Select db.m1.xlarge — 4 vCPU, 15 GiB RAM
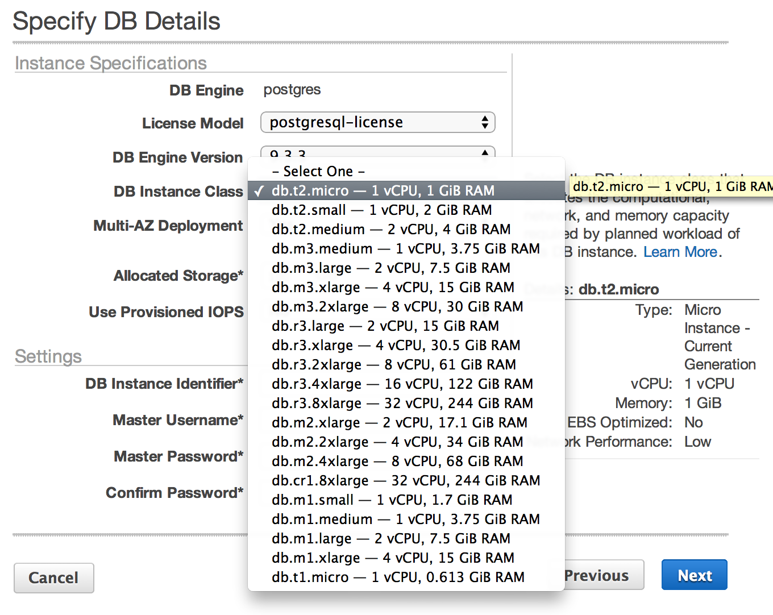 point(406,558)
